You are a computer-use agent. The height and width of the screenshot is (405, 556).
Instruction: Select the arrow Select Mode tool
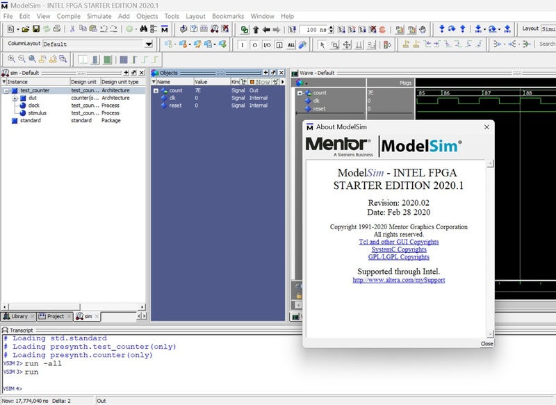pyautogui.click(x=322, y=45)
